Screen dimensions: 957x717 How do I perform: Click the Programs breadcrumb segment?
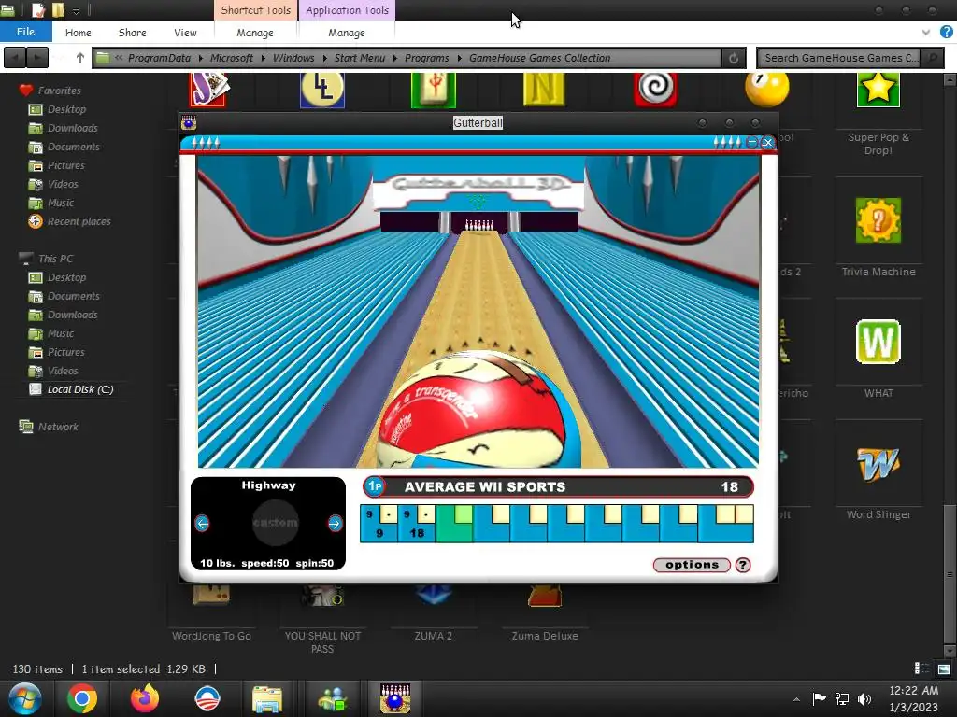(426, 58)
